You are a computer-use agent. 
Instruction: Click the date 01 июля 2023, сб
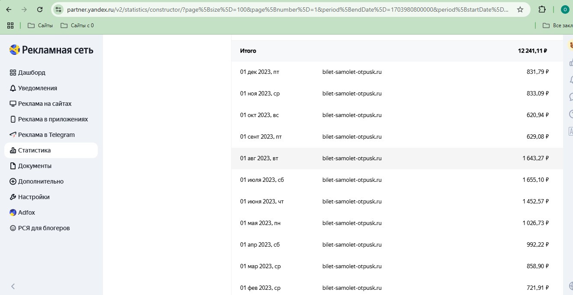pos(262,180)
